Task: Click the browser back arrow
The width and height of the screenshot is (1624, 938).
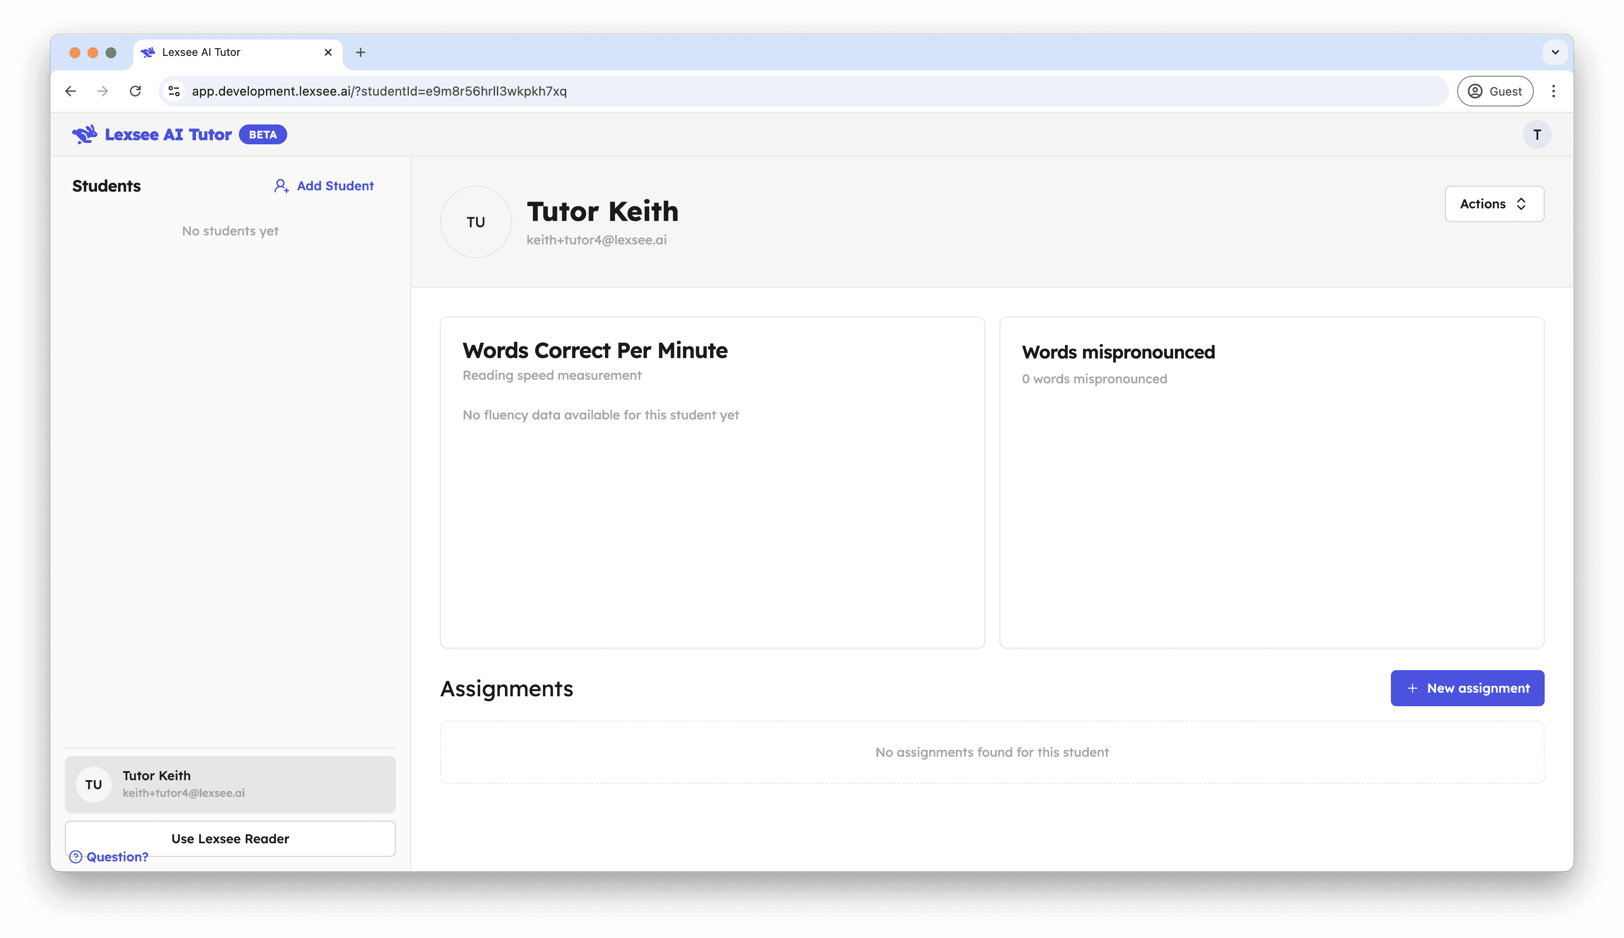Action: (x=71, y=91)
